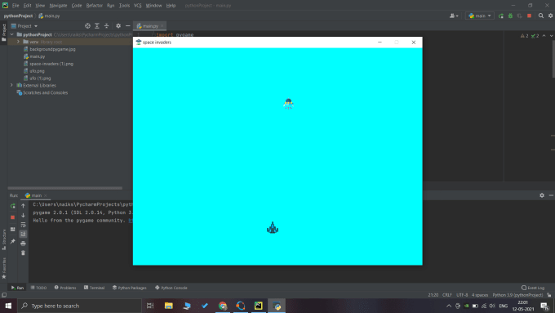Open File Explorer from the taskbar

[169, 306]
